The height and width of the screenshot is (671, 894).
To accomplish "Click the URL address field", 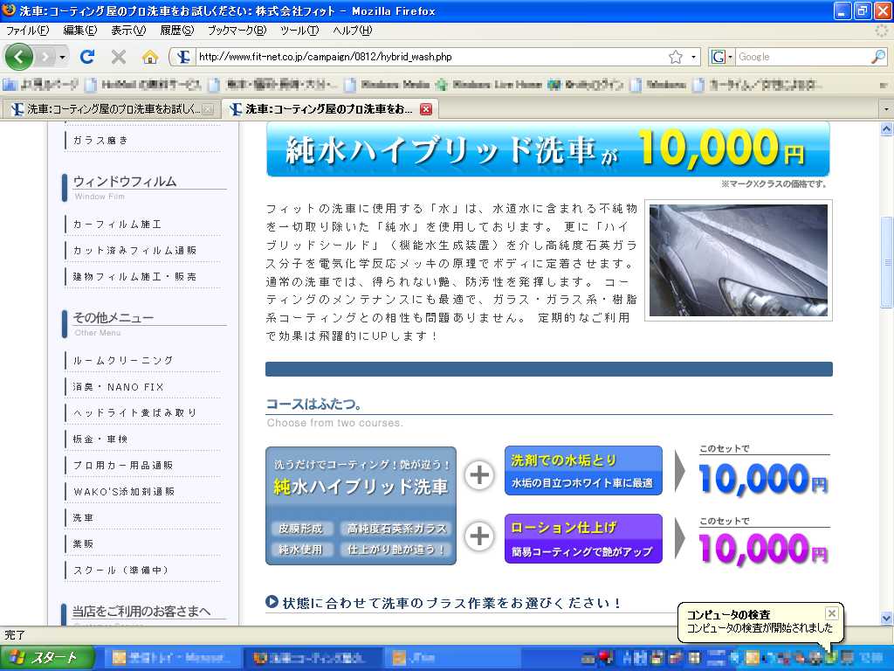I will click(431, 57).
